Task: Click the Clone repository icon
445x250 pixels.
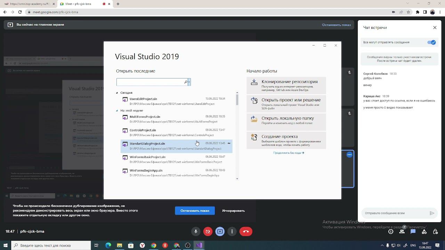Action: tap(254, 82)
